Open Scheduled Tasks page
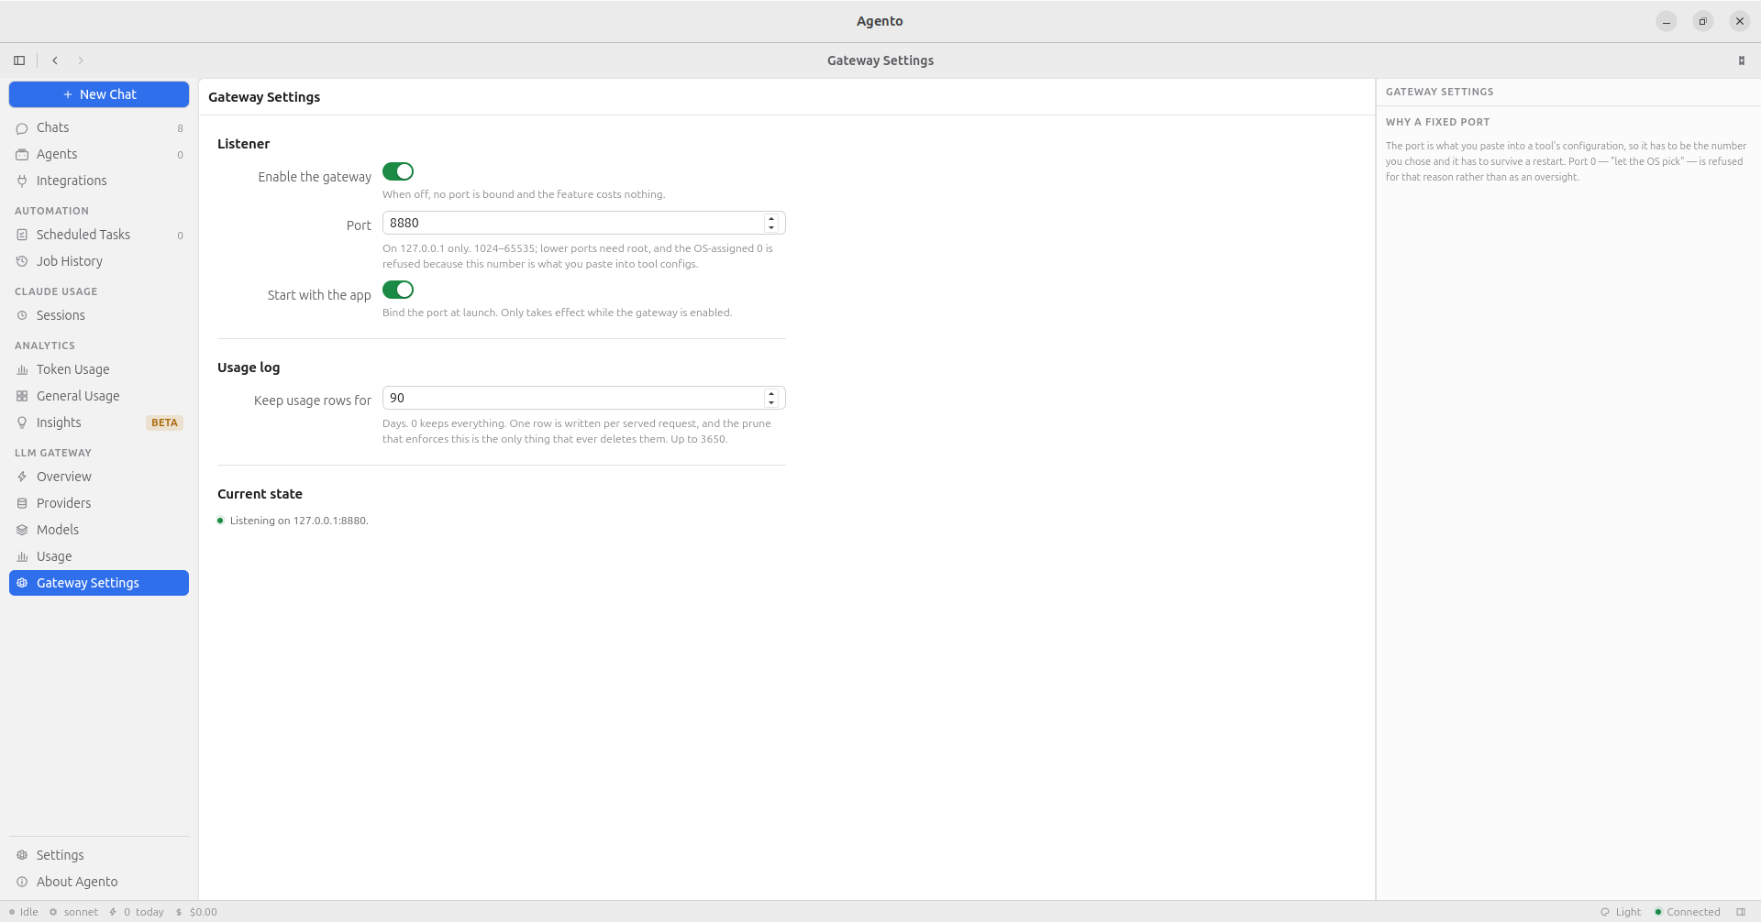 [99, 236]
